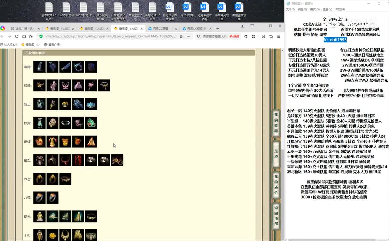
Task: Click the grid apps icon in the browser toolbar
Action: 253,36
